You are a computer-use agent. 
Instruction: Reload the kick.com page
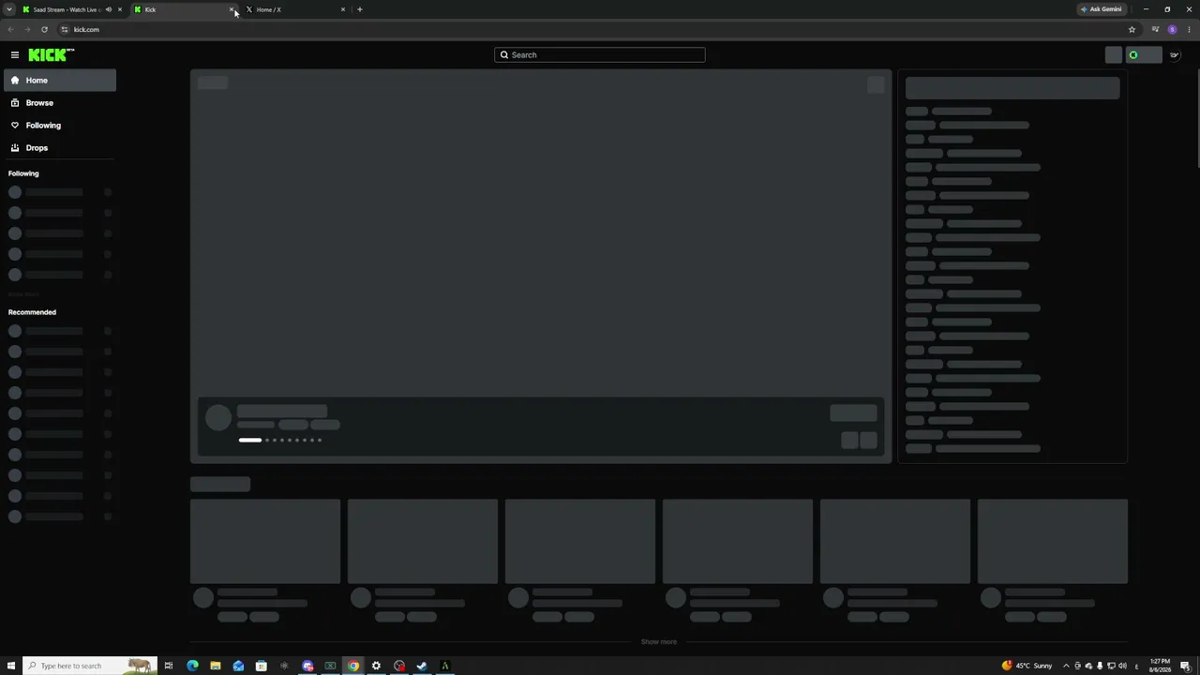click(44, 29)
